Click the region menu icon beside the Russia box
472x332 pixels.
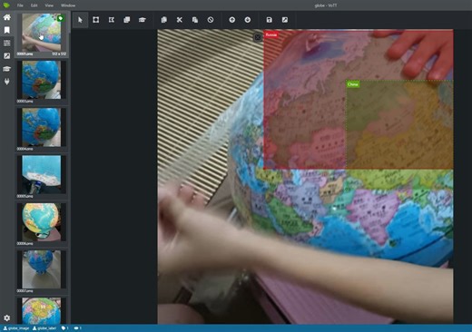(x=258, y=37)
